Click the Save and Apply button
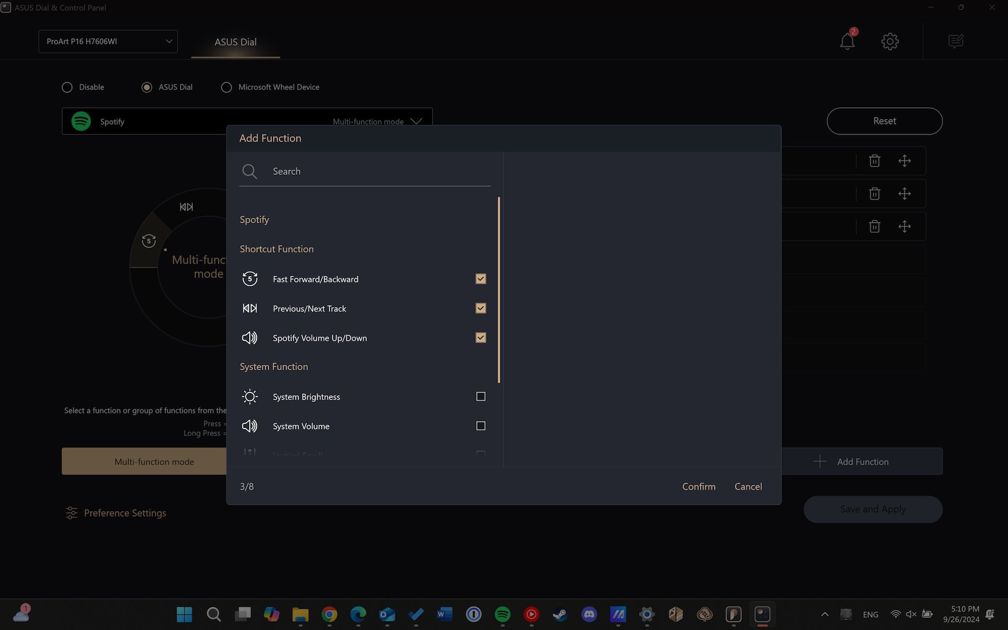1008x630 pixels. (x=873, y=509)
